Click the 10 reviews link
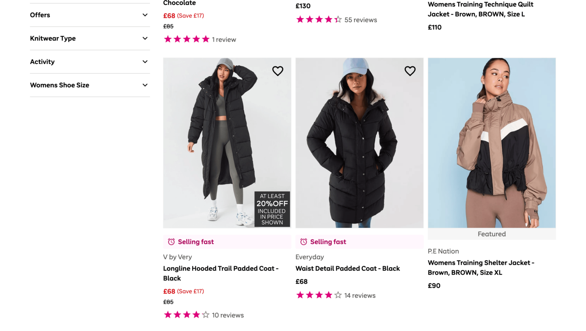This screenshot has width=586, height=331. [x=228, y=315]
